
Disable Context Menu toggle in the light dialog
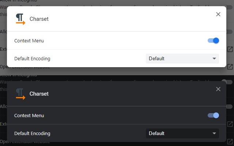point(213,41)
